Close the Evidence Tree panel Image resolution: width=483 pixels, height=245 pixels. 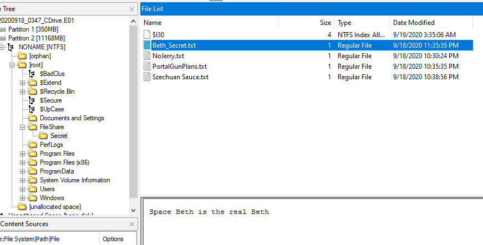[x=131, y=9]
